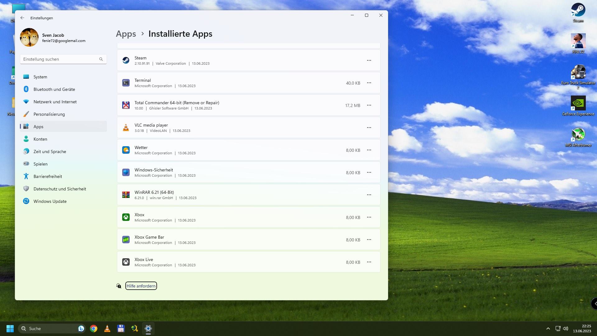Click the Terminal app icon

pos(126,83)
